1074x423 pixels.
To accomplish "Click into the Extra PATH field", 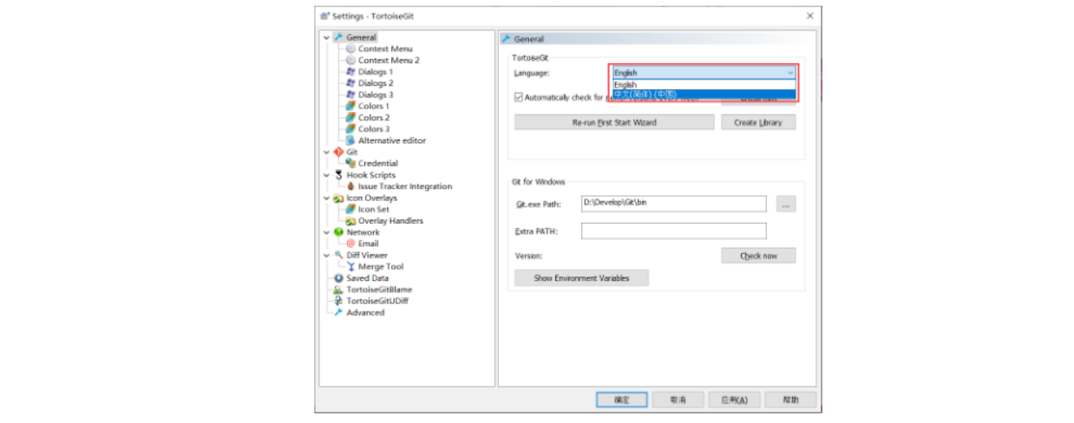I will 674,231.
